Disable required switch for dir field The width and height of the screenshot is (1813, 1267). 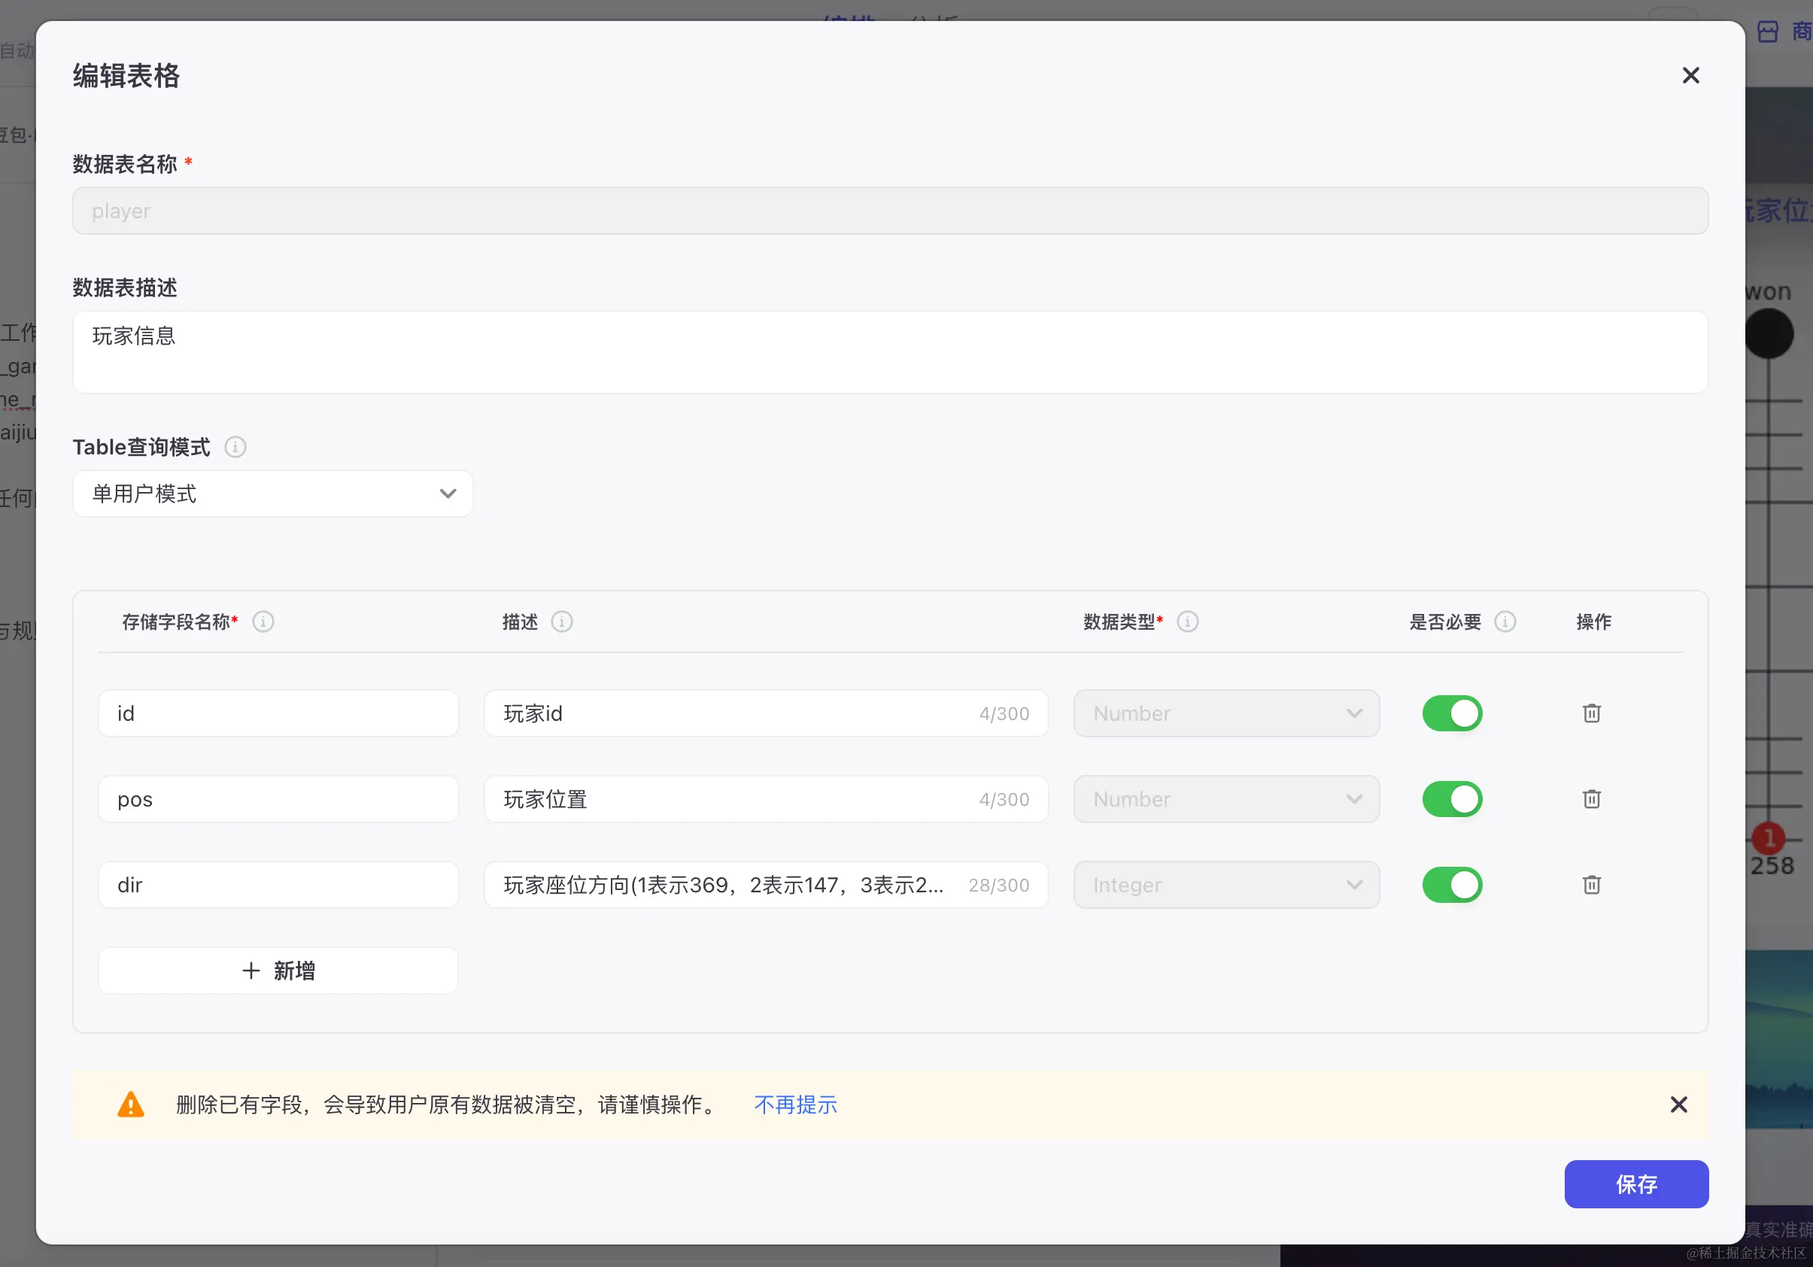1451,885
